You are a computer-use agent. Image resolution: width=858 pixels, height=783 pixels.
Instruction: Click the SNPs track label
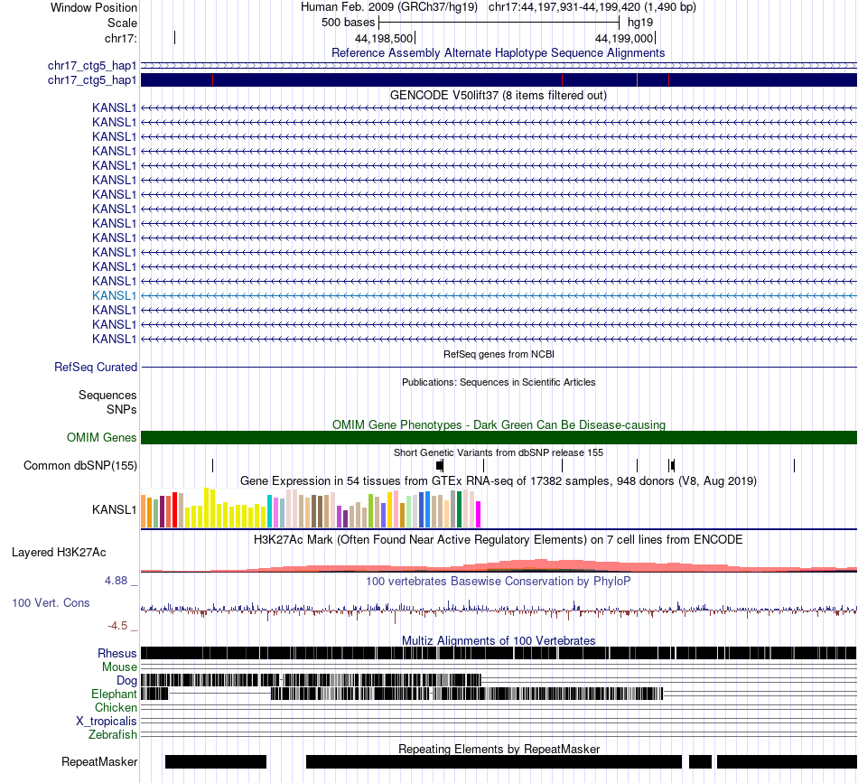point(122,409)
